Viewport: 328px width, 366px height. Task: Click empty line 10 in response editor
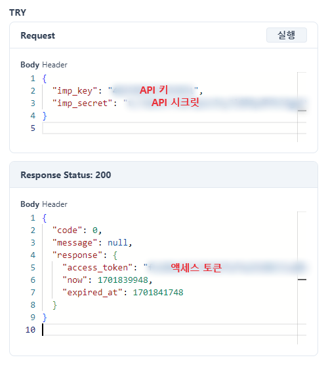174,329
